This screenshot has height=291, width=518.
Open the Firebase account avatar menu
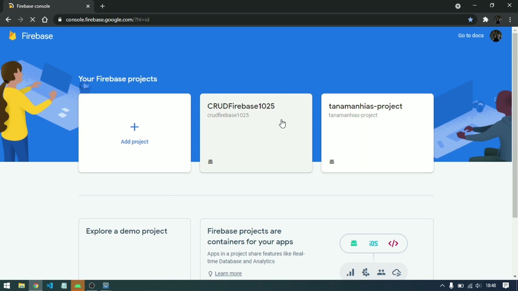tap(496, 36)
